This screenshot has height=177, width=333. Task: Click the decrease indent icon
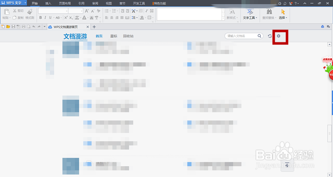click(122, 11)
